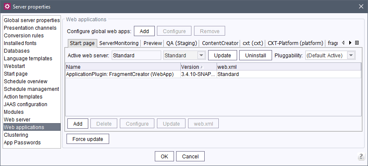The width and height of the screenshot is (368, 166).
Task: Click the web.xml column header
Action: 289,67
